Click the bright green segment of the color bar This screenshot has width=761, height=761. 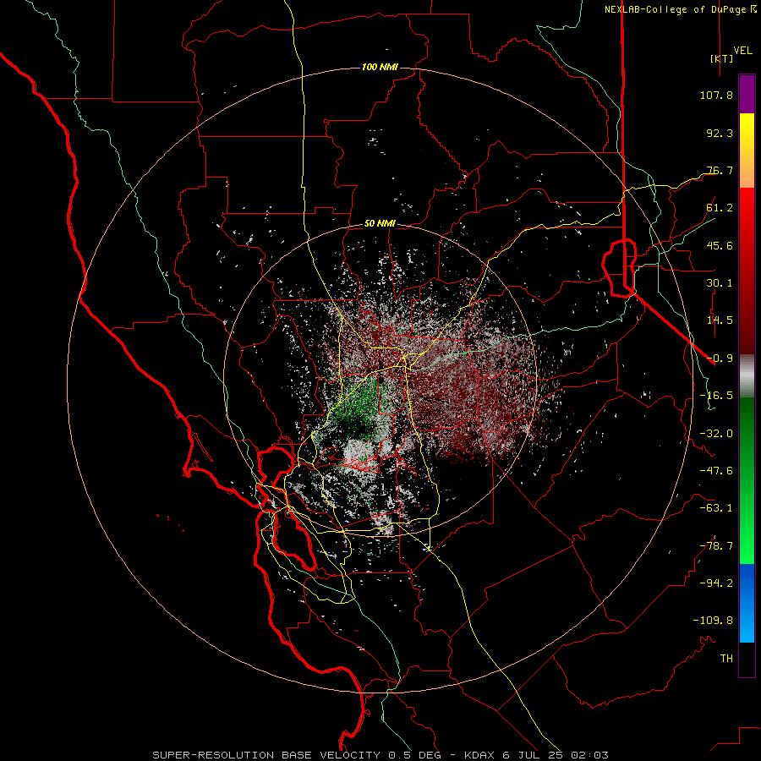point(747,544)
